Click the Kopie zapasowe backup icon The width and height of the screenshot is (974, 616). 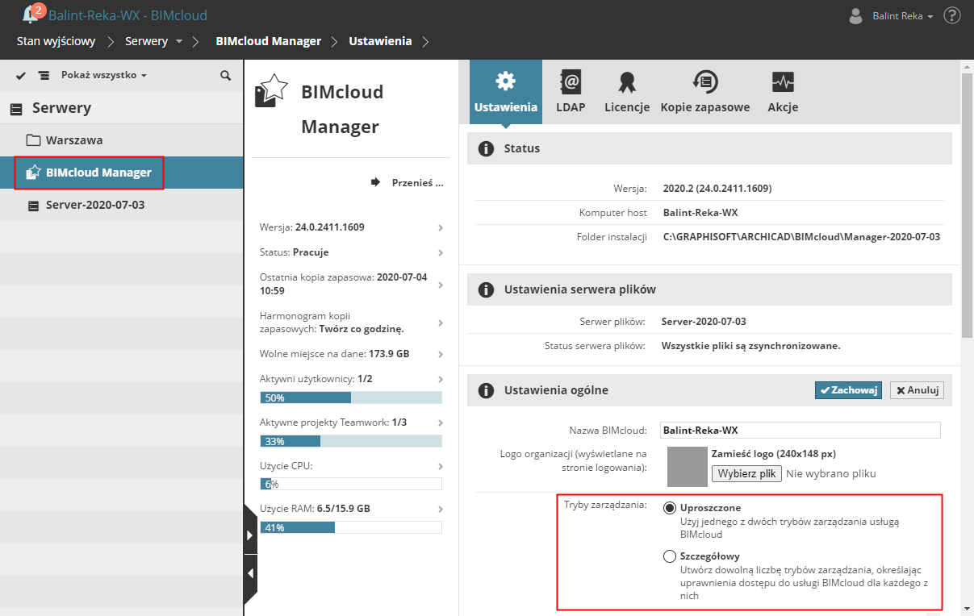(x=705, y=81)
